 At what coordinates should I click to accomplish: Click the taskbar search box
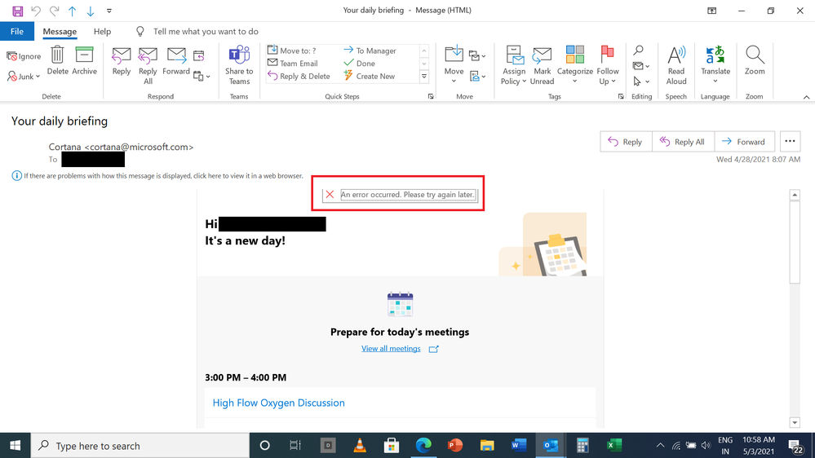pos(140,446)
